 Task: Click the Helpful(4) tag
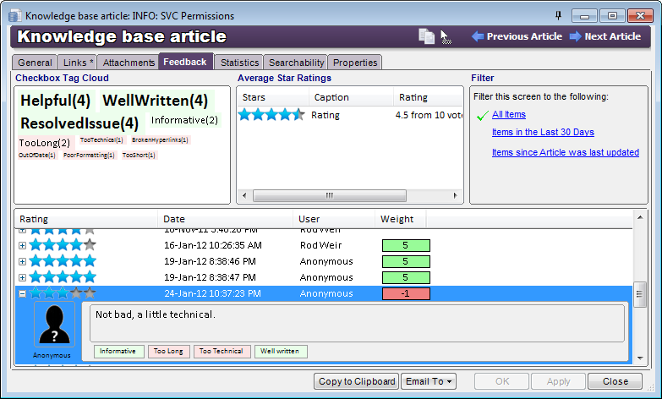55,101
